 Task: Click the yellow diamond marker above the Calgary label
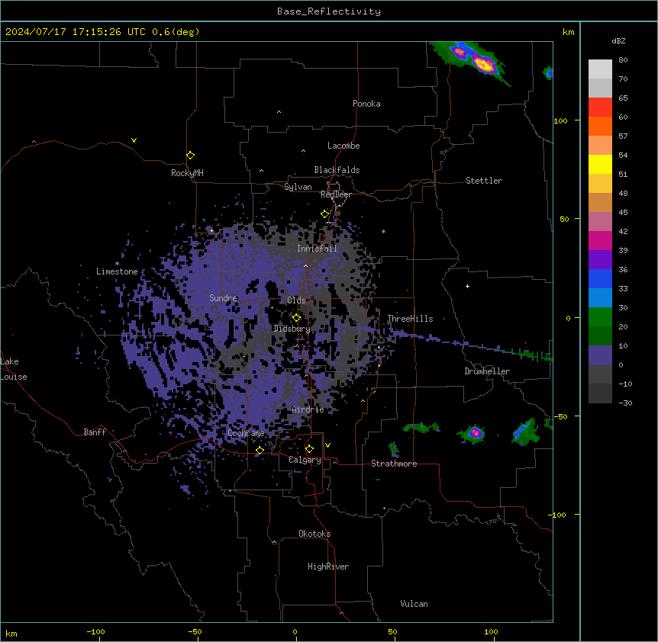(x=309, y=449)
